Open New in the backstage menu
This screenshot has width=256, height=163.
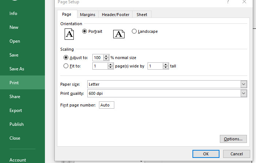[22, 27]
